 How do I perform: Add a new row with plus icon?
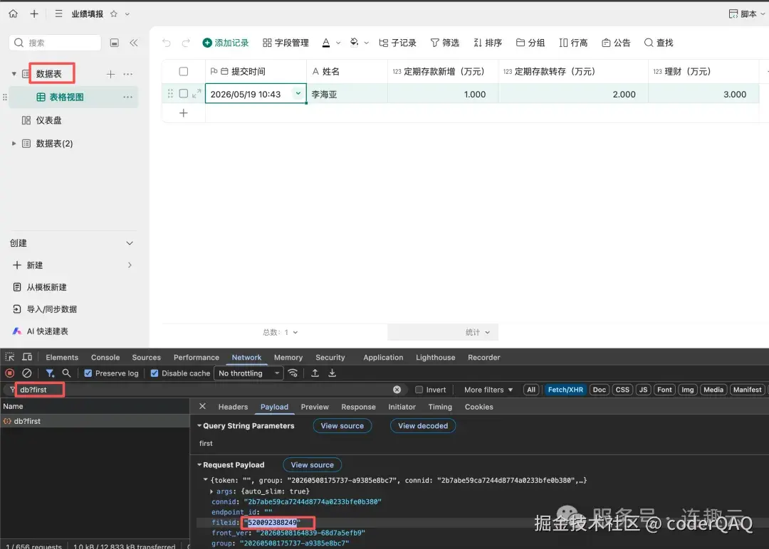pos(184,113)
